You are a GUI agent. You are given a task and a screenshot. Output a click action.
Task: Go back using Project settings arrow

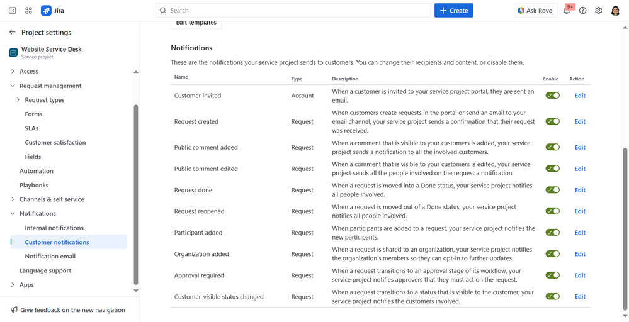pos(12,32)
